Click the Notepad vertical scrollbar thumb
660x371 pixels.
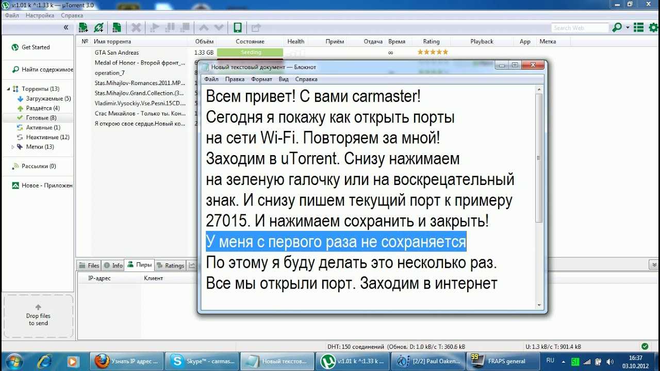coord(539,158)
